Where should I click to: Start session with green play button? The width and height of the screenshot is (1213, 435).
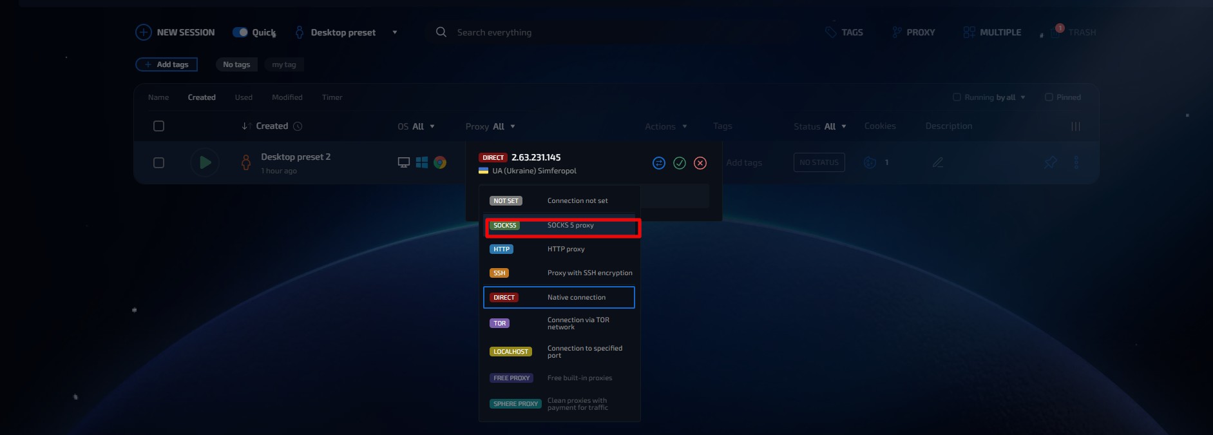[205, 162]
